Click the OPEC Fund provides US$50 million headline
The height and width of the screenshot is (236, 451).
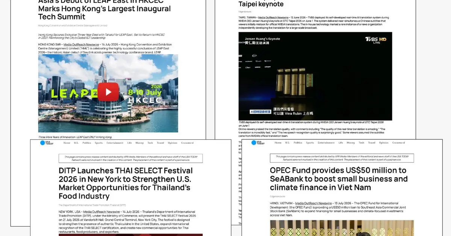pos(339,179)
